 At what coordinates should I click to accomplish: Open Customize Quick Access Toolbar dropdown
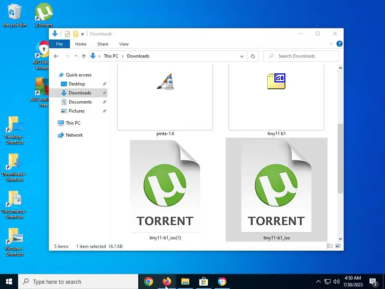[82, 34]
